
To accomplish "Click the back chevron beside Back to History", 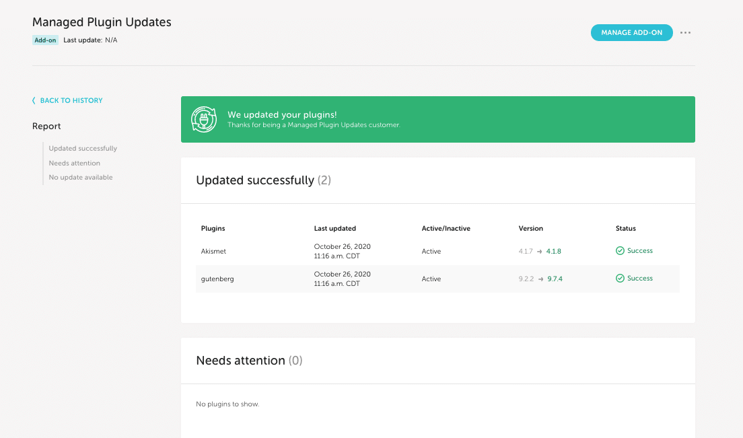I will tap(34, 100).
